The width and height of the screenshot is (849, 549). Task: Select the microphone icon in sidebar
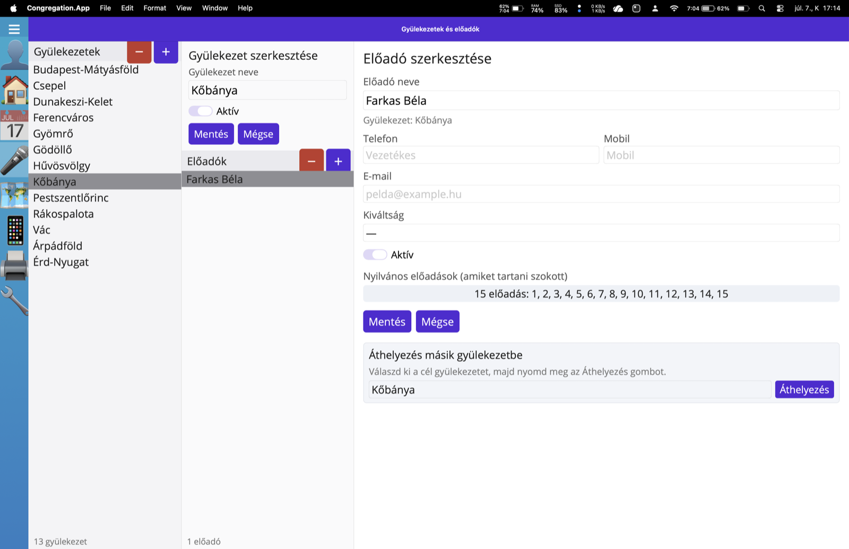click(x=14, y=161)
